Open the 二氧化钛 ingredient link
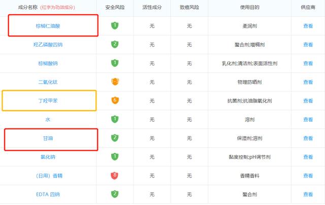 point(48,82)
